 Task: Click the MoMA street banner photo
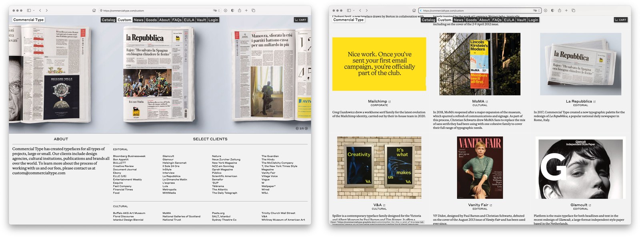coord(480,64)
